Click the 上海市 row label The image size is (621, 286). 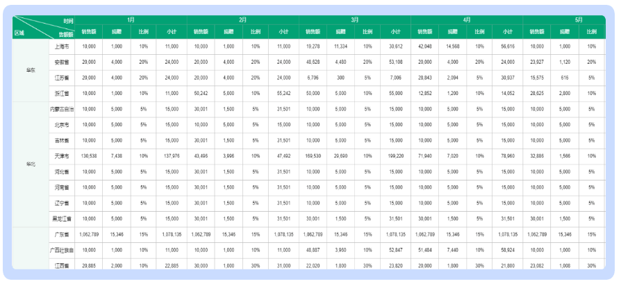coord(61,46)
